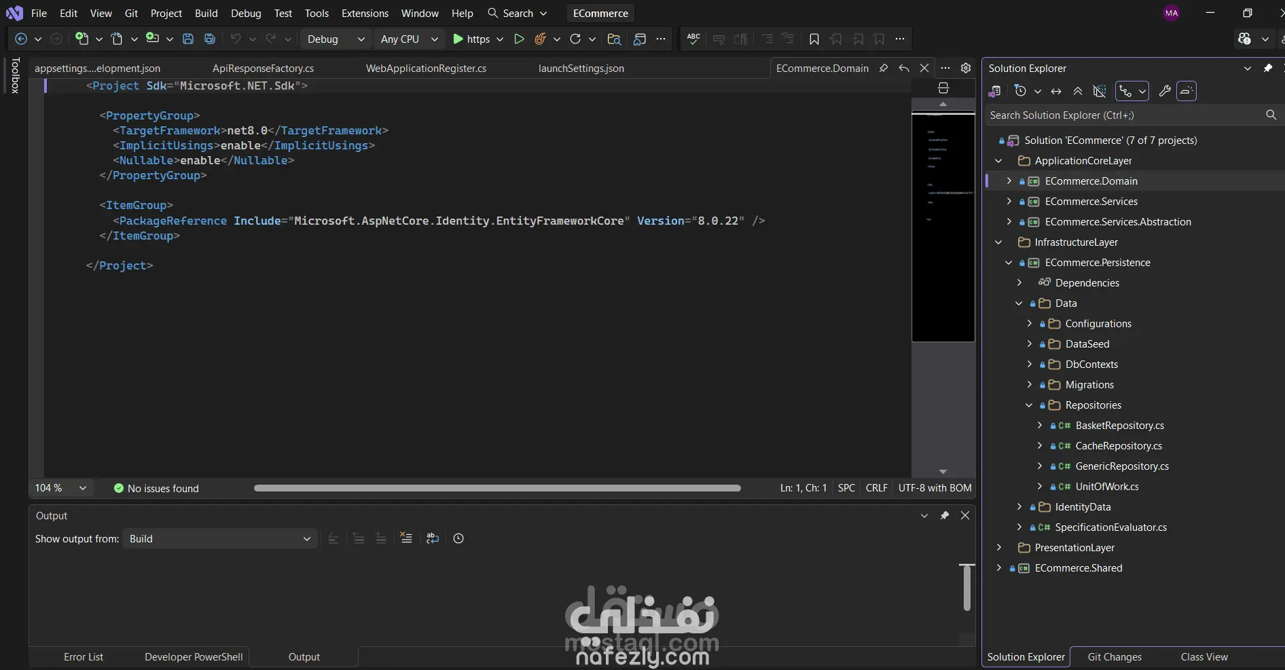
Task: Open the Debug configuration dropdown
Action: point(336,39)
